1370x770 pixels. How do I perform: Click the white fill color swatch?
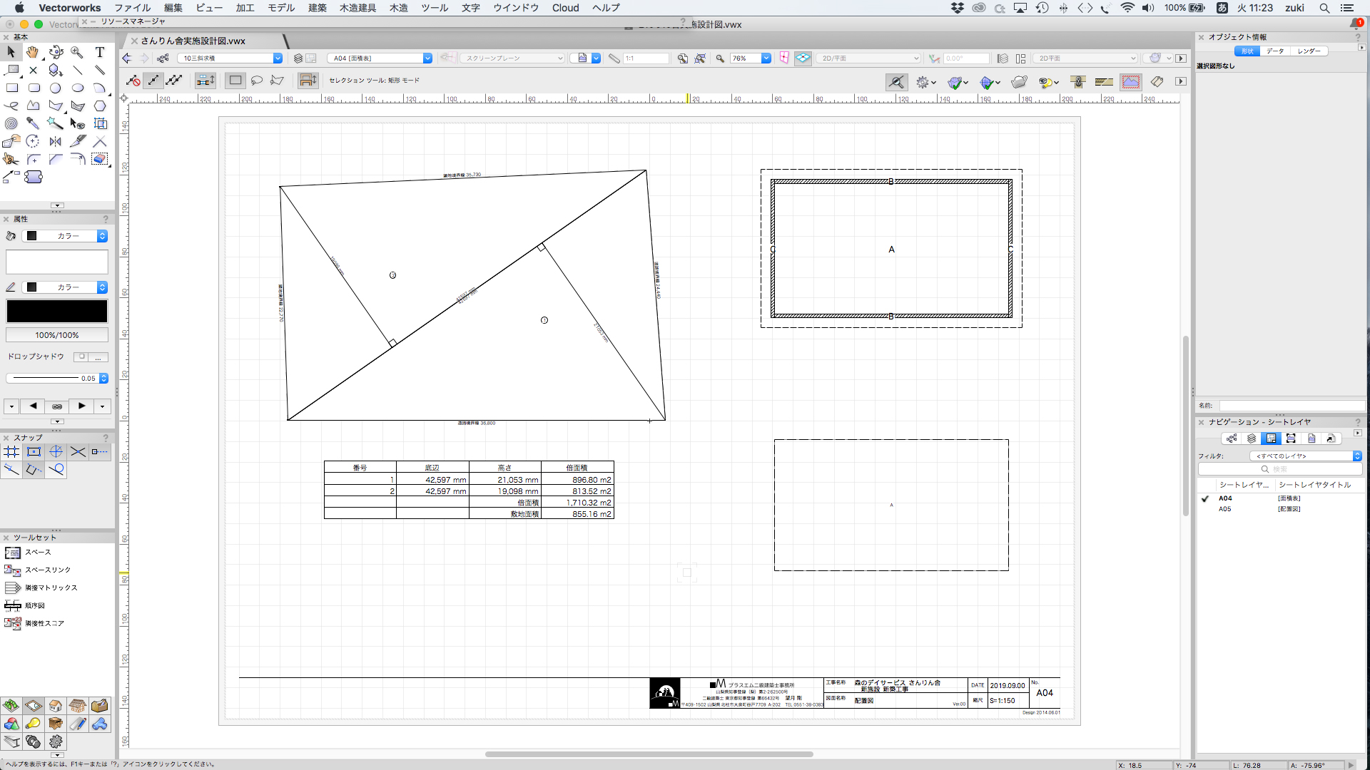coord(57,262)
